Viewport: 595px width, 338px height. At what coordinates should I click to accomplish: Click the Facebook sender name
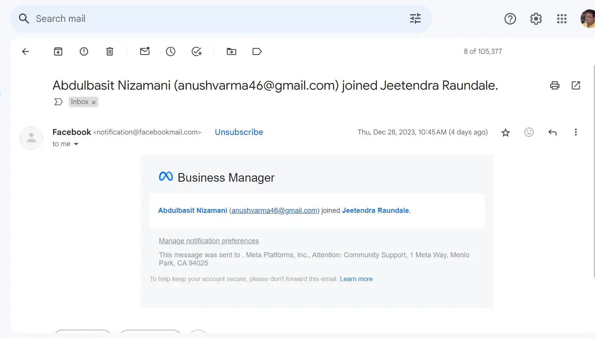tap(72, 132)
